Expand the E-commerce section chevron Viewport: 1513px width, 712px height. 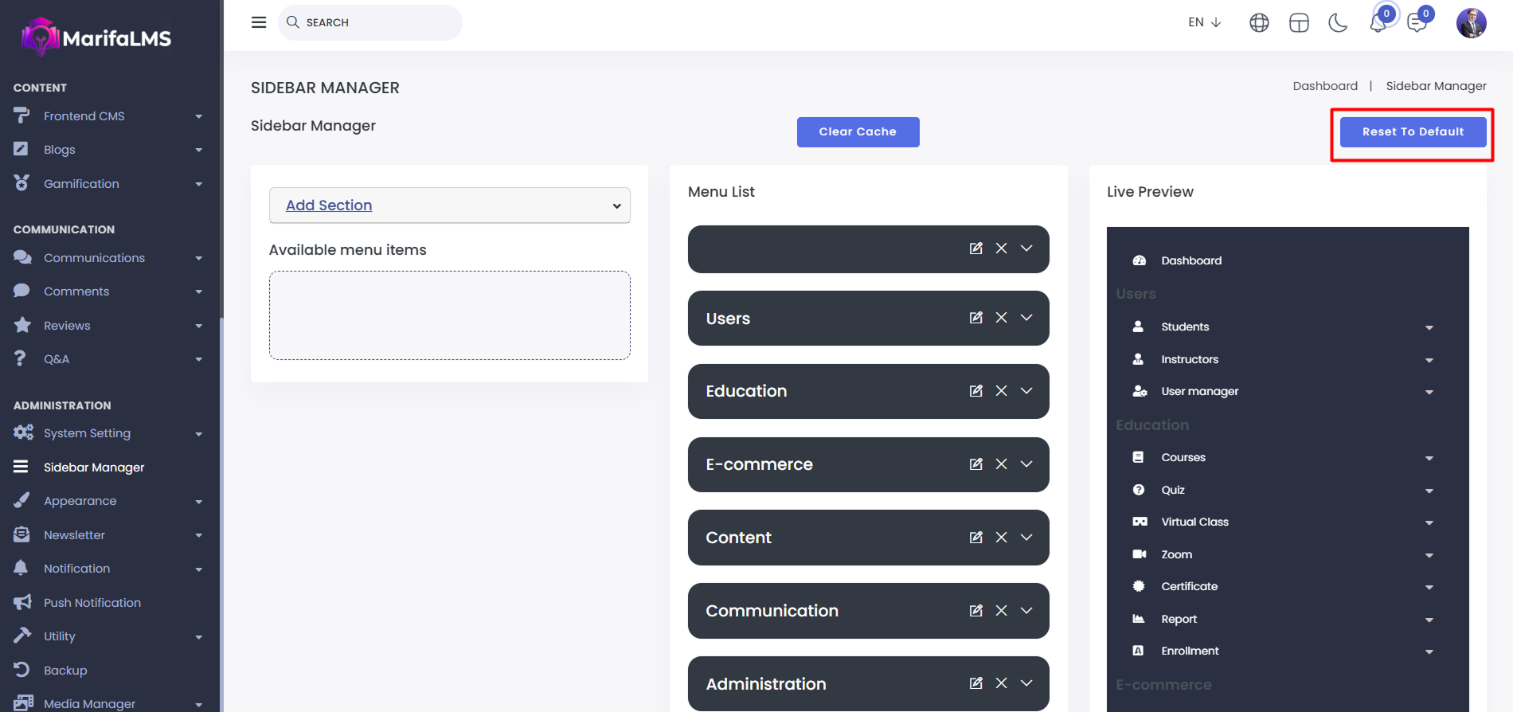(x=1027, y=464)
